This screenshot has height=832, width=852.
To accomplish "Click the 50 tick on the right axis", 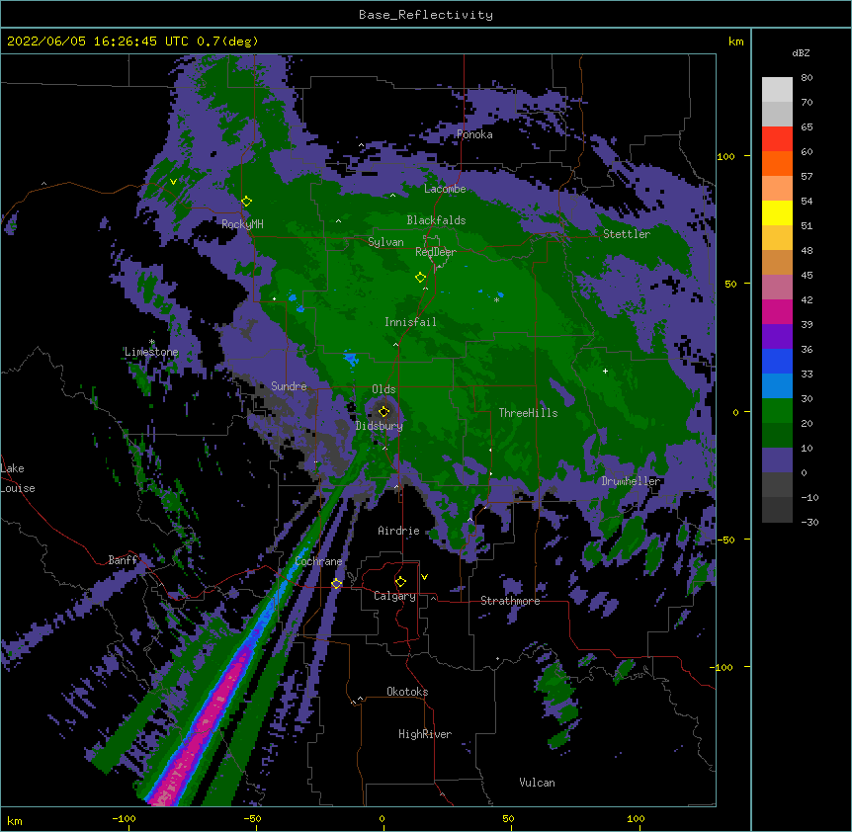I will 730,284.
